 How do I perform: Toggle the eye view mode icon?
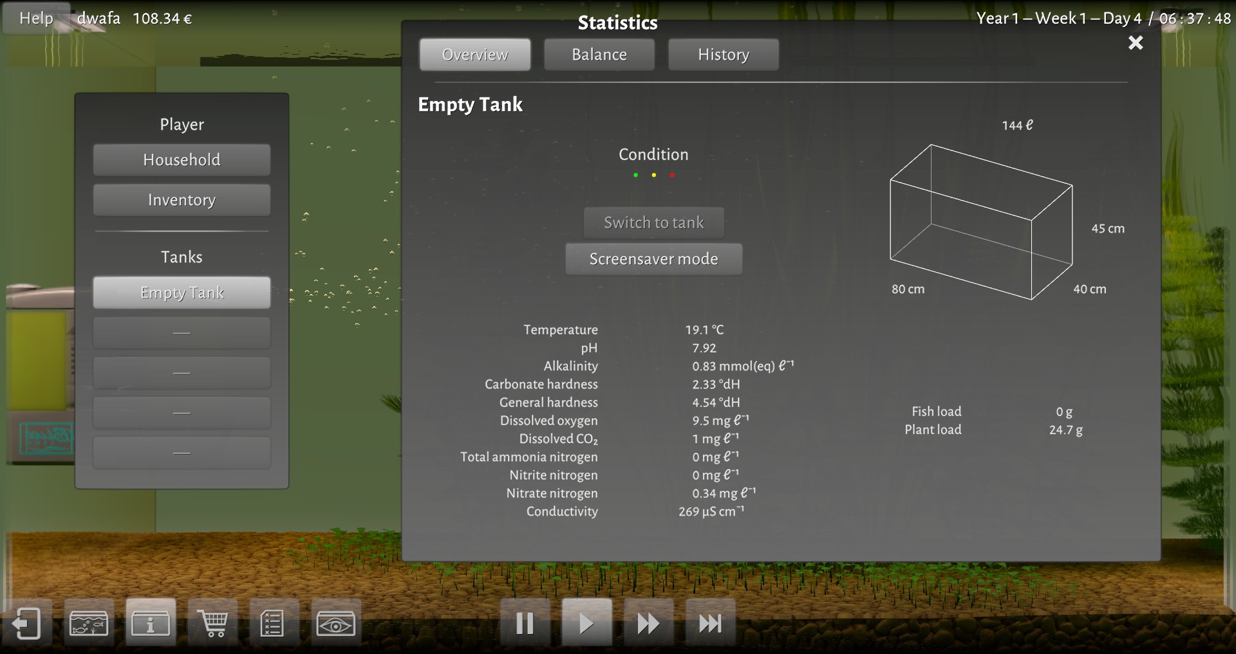tap(335, 623)
